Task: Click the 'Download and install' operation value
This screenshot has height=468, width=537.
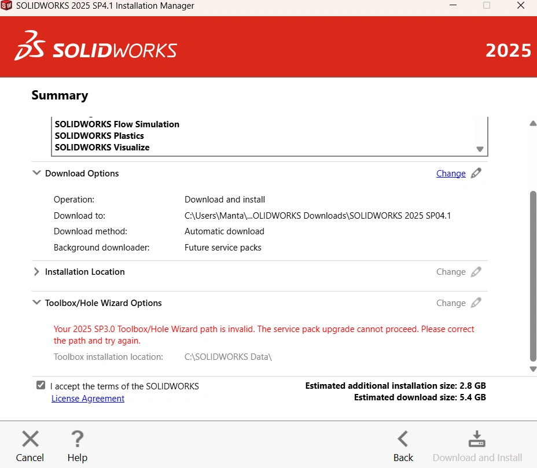Action: pyautogui.click(x=225, y=200)
